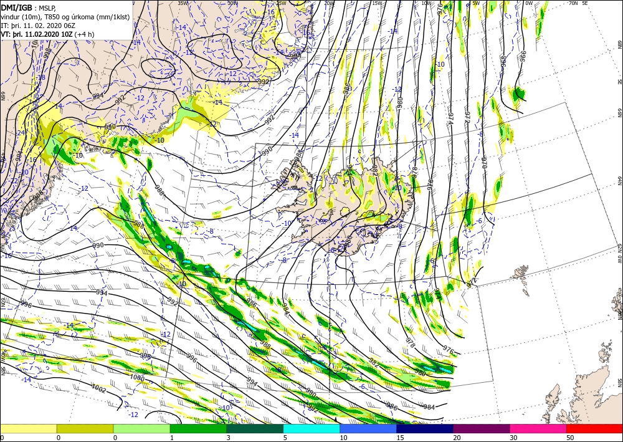Click the '70N' latitude label
The image size is (623, 442).
573,3
